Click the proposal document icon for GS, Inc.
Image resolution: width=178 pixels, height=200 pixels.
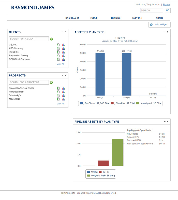(x=58, y=45)
